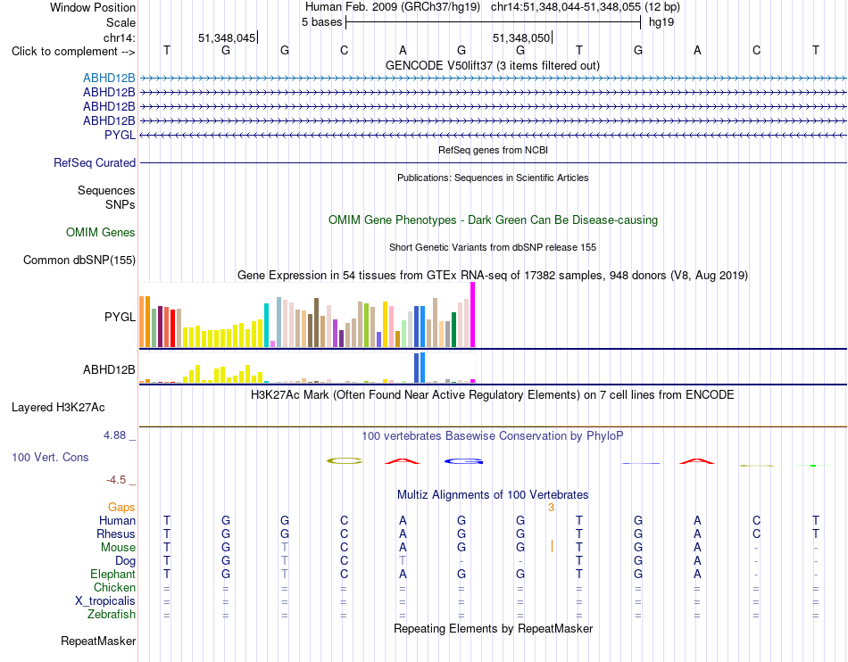Screen dimensions: 848x662
Task: Click the olive C conservation logo letter
Action: pos(345,461)
